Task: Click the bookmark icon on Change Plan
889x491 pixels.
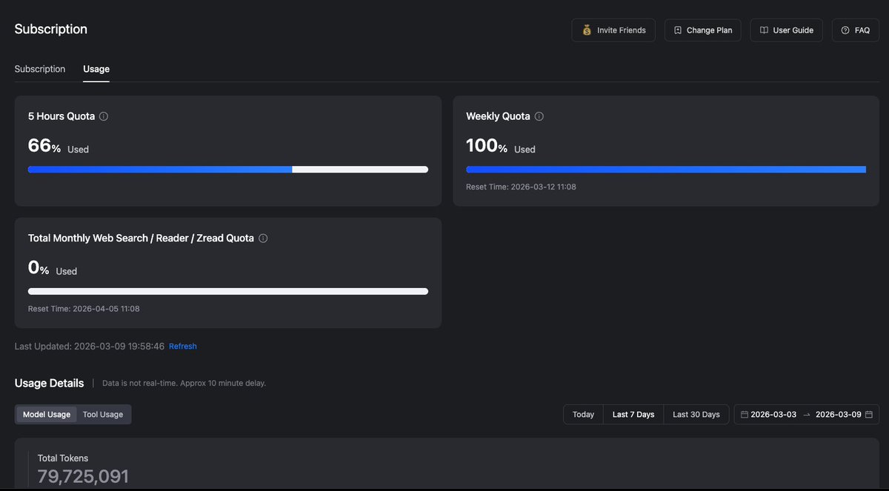Action: pos(677,30)
